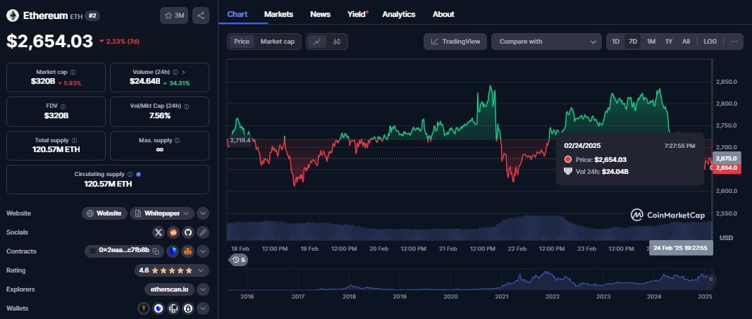Open info icon beside Max. supply
This screenshot has height=319, width=752.
coord(177,140)
